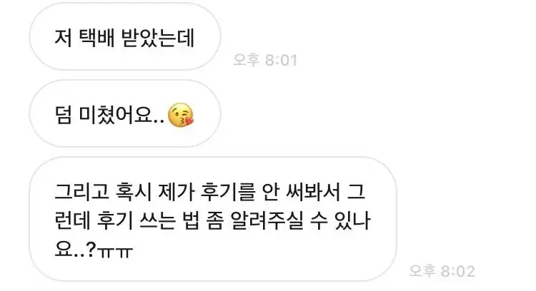Click the '요..?' text on the last line

point(75,250)
